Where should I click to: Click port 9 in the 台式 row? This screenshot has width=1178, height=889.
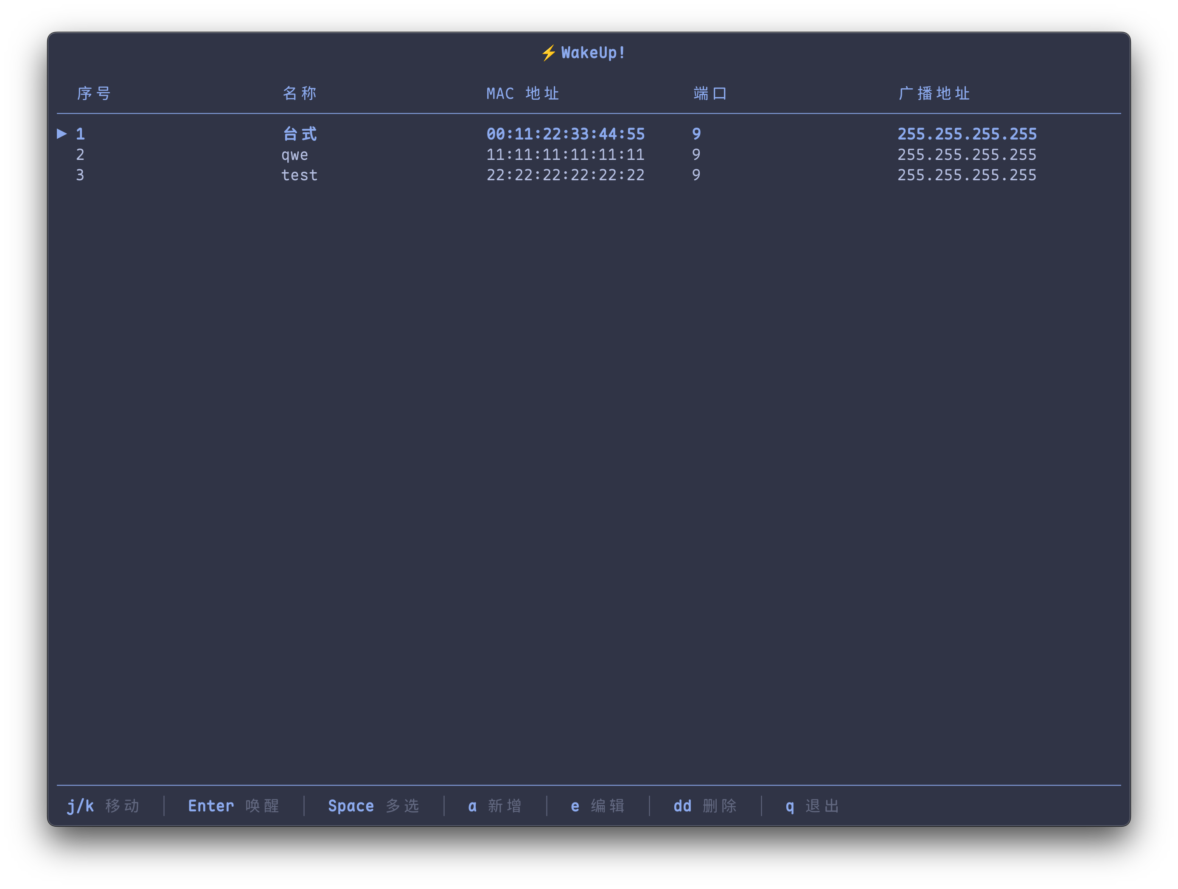(697, 134)
